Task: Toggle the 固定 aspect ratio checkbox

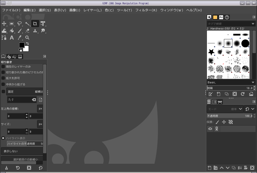Action: 3,91
